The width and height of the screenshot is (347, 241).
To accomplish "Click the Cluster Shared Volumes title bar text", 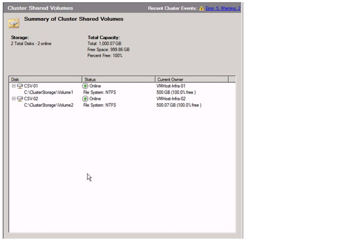I will tap(40, 8).
